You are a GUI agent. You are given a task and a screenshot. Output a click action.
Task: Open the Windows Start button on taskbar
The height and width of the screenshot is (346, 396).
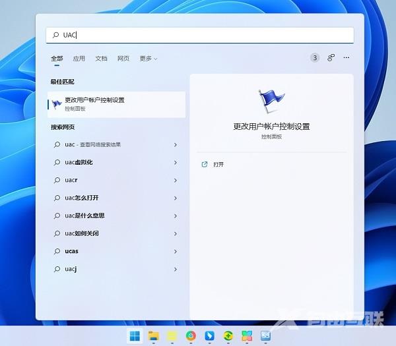(x=135, y=336)
